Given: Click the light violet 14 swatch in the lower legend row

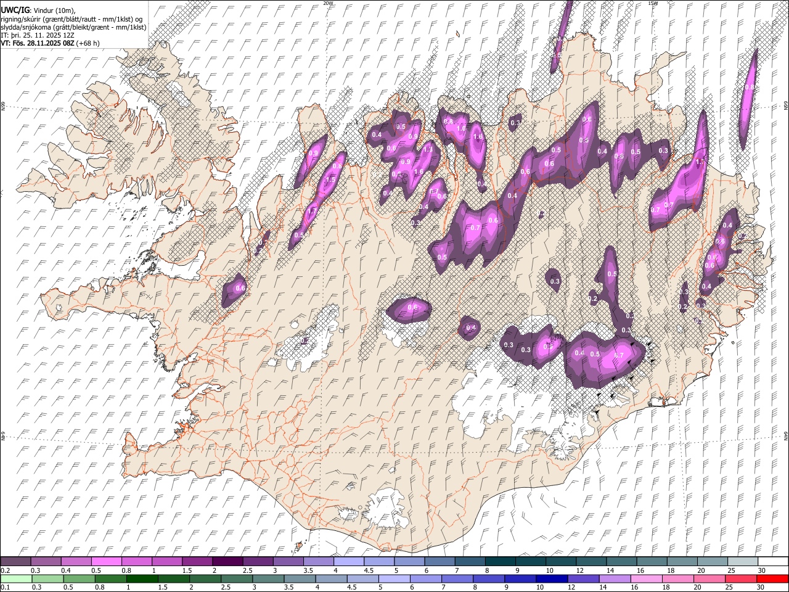Looking at the screenshot, I should tap(615, 578).
